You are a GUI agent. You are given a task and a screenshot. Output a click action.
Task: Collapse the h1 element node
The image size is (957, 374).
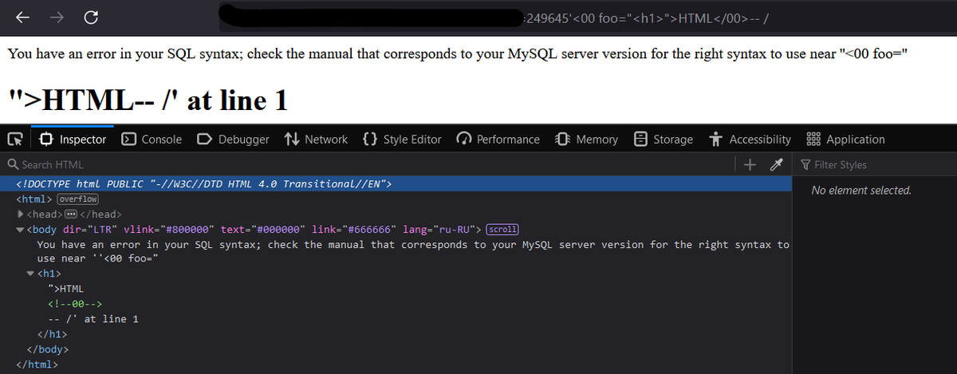pyautogui.click(x=30, y=274)
